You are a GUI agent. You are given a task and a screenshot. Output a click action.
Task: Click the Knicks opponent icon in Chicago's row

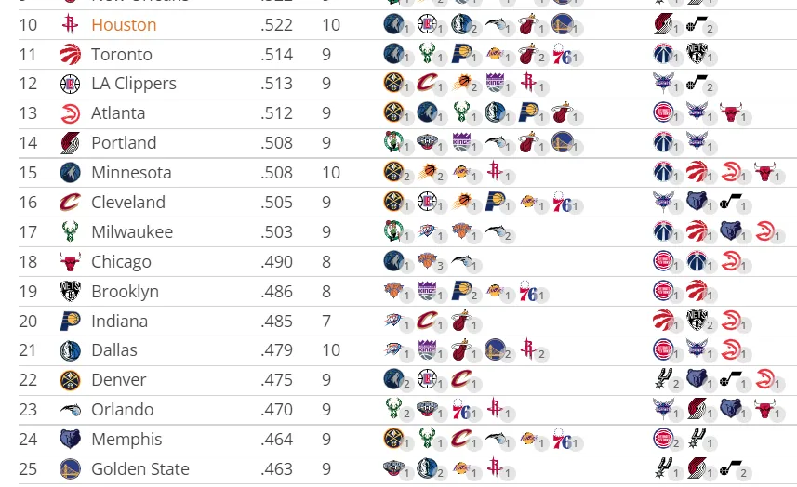coord(428,260)
